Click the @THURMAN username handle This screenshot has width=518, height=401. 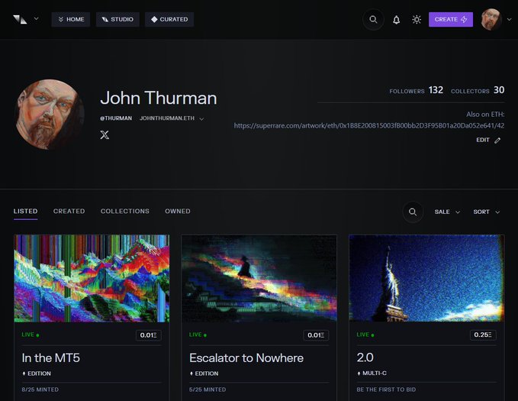(x=116, y=118)
